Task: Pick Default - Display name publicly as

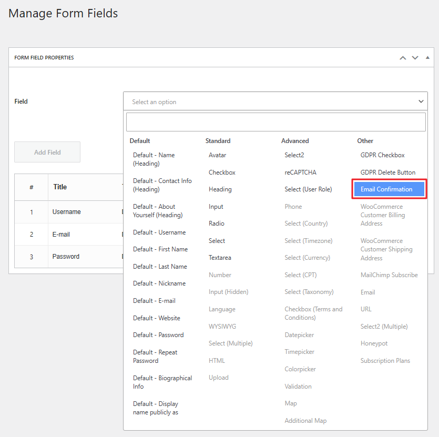Action: [156, 408]
